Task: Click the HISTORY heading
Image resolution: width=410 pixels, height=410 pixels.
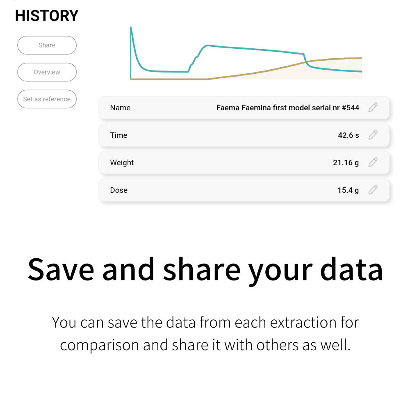Action: [47, 16]
